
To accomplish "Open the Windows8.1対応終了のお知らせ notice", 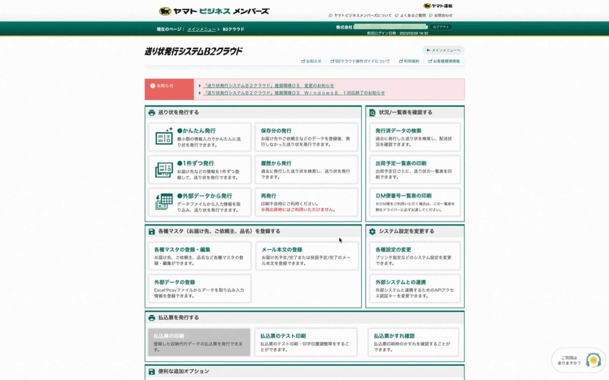I will (x=294, y=93).
